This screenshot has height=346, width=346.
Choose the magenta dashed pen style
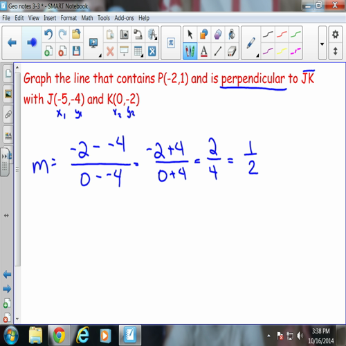click(295, 51)
